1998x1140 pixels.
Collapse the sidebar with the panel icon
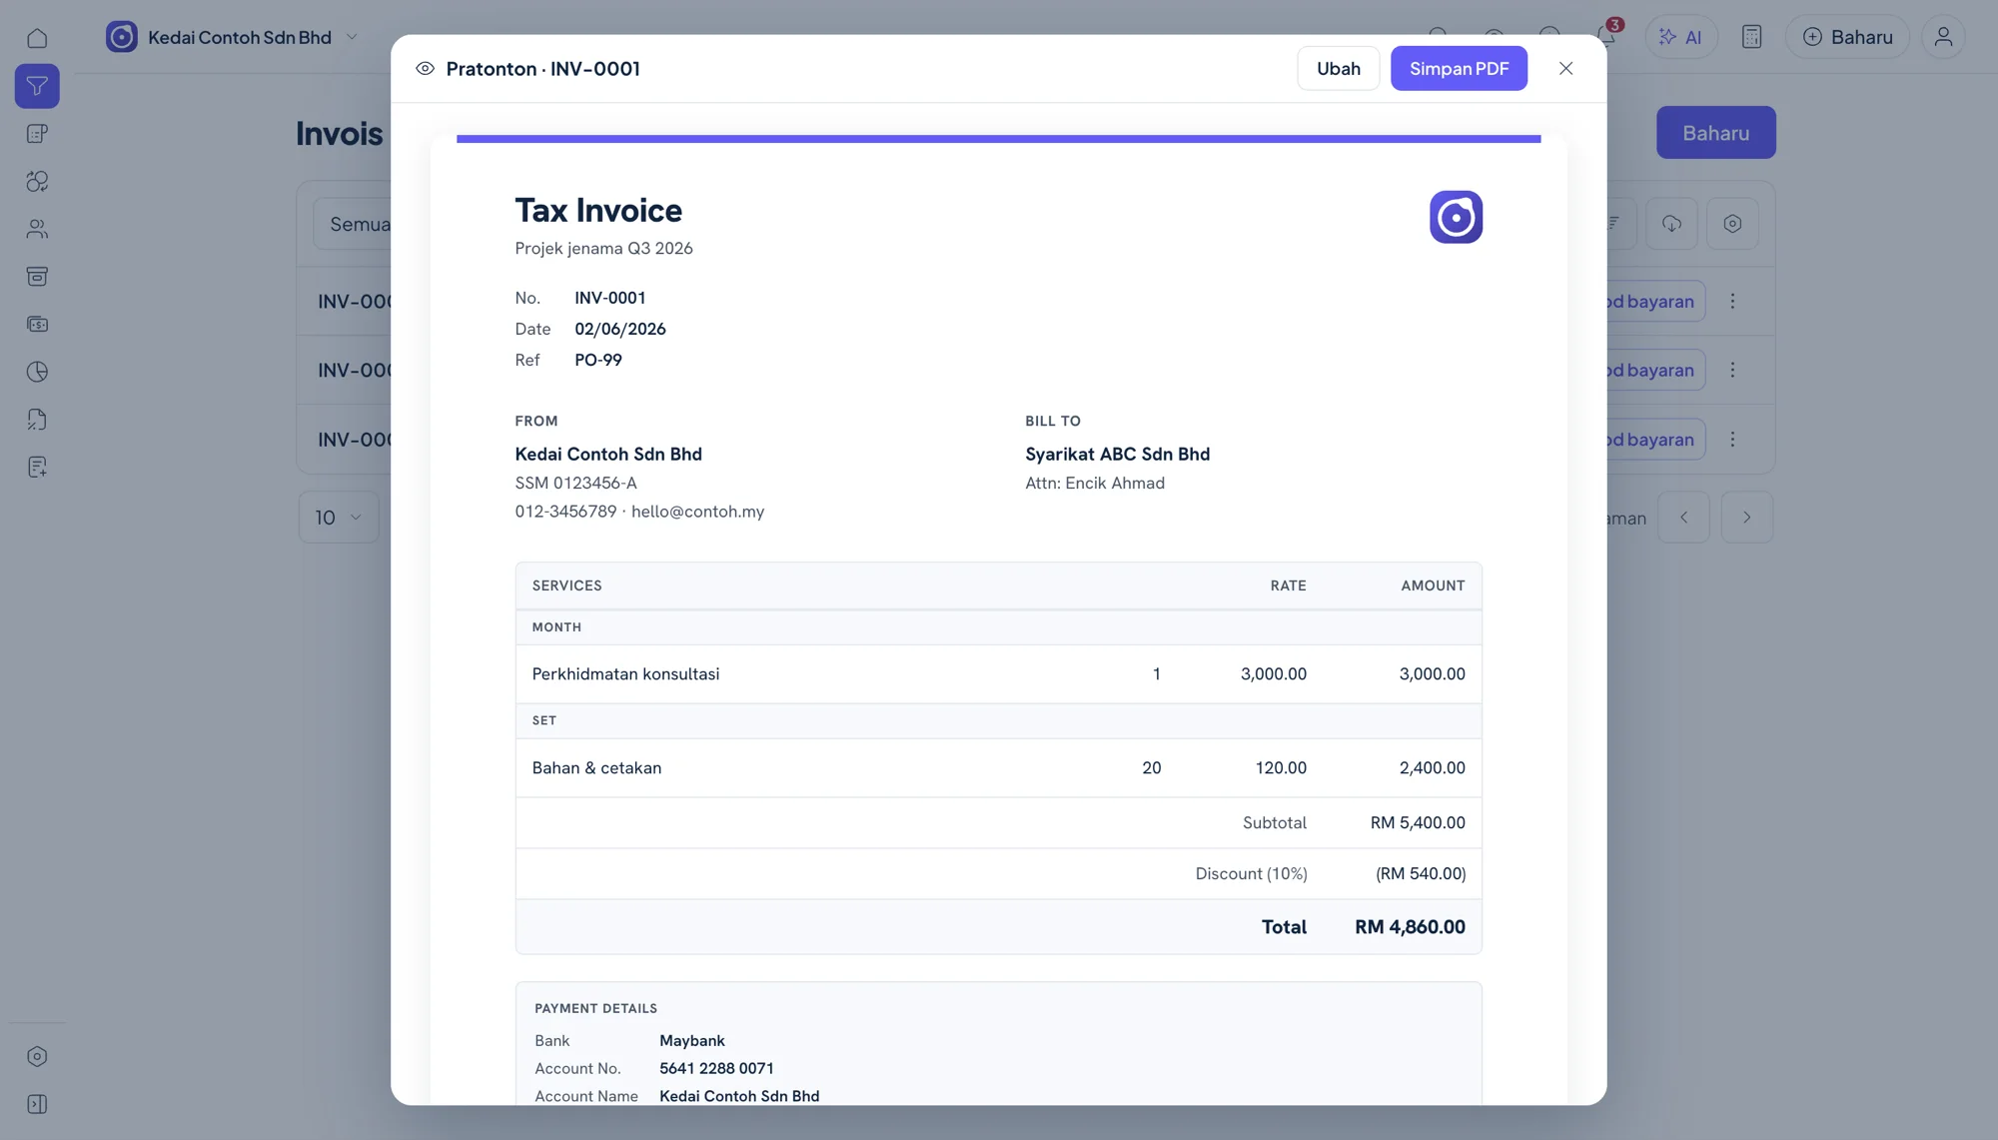(37, 1104)
